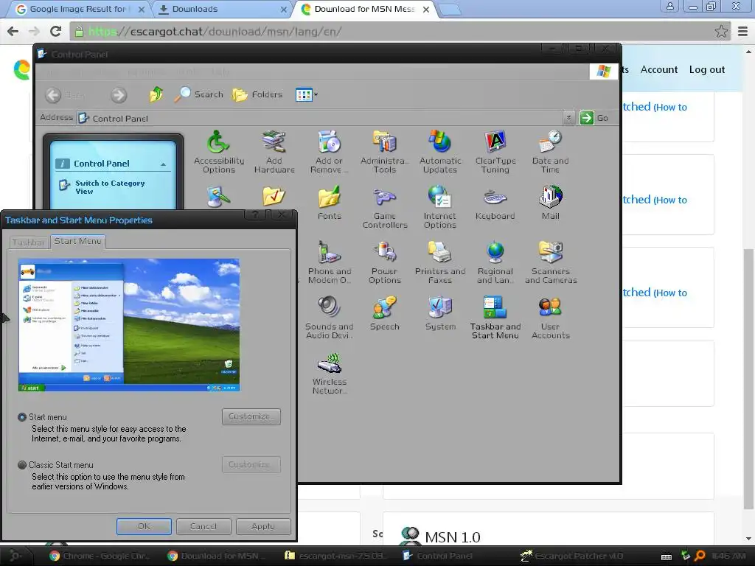
Task: Open Regional and Language icon
Action: tap(495, 262)
